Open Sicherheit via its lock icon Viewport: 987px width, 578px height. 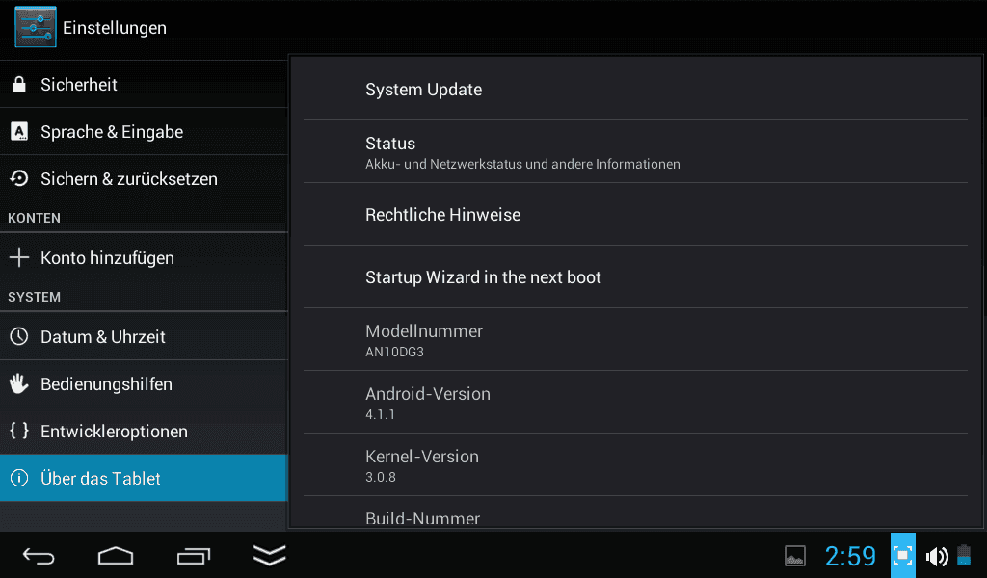pos(19,84)
